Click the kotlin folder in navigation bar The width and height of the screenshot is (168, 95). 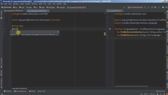pos(29,7)
